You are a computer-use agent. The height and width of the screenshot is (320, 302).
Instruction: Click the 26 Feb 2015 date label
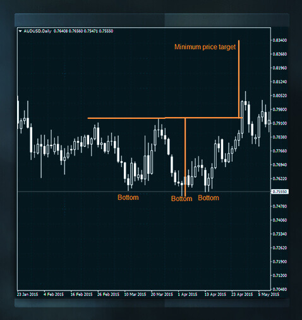(108, 295)
